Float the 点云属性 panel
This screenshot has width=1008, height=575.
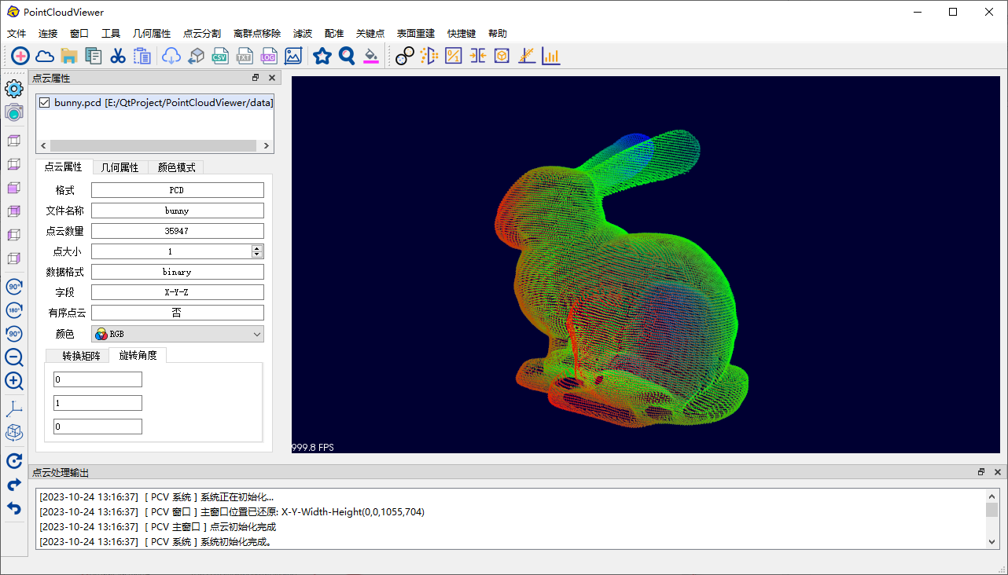click(x=256, y=78)
